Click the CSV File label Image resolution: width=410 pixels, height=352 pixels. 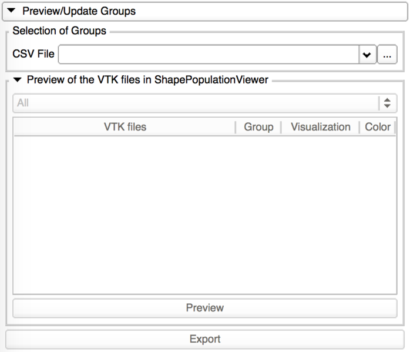pyautogui.click(x=33, y=54)
